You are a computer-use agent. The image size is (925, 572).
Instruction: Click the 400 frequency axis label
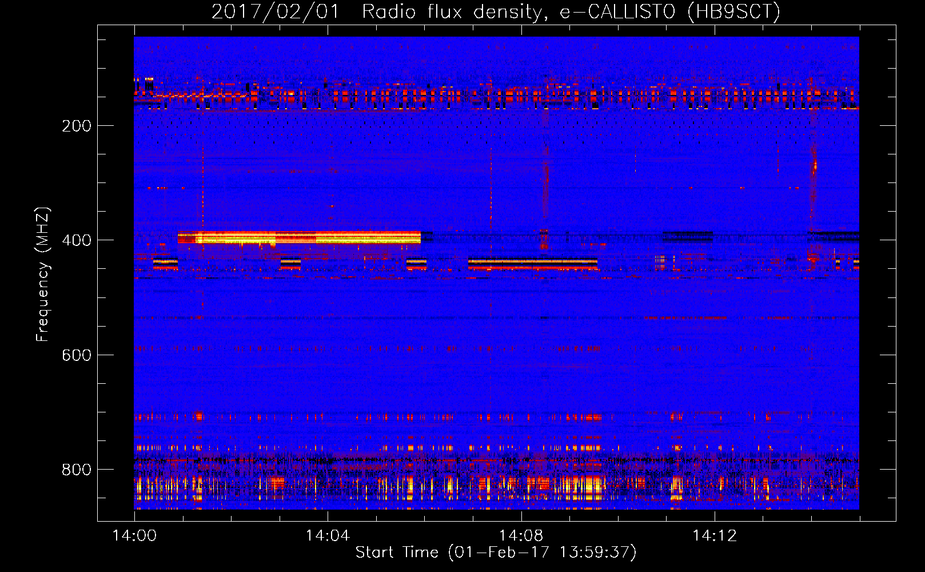point(77,240)
